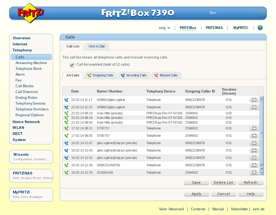276x215 pixels.
Task: Refresh the call list
Action: point(251,183)
